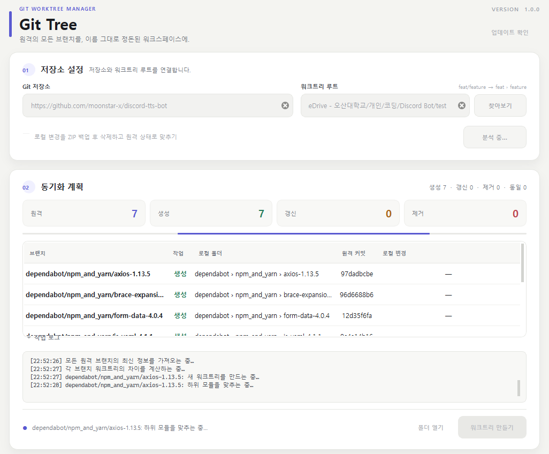Image resolution: width=549 pixels, height=454 pixels.
Task: Click the sync progress bar
Action: click(274, 233)
